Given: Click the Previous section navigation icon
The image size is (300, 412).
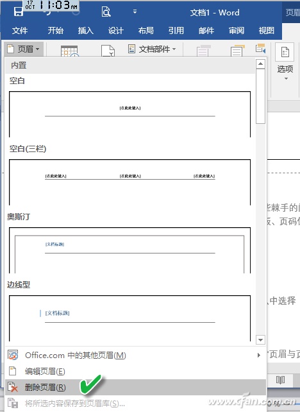Looking at the screenshot, I should [260, 49].
